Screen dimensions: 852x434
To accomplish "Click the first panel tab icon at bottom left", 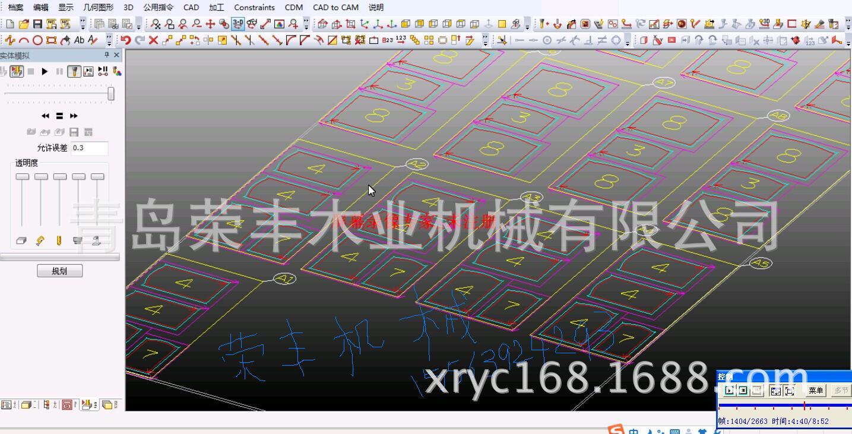I will [x=7, y=405].
